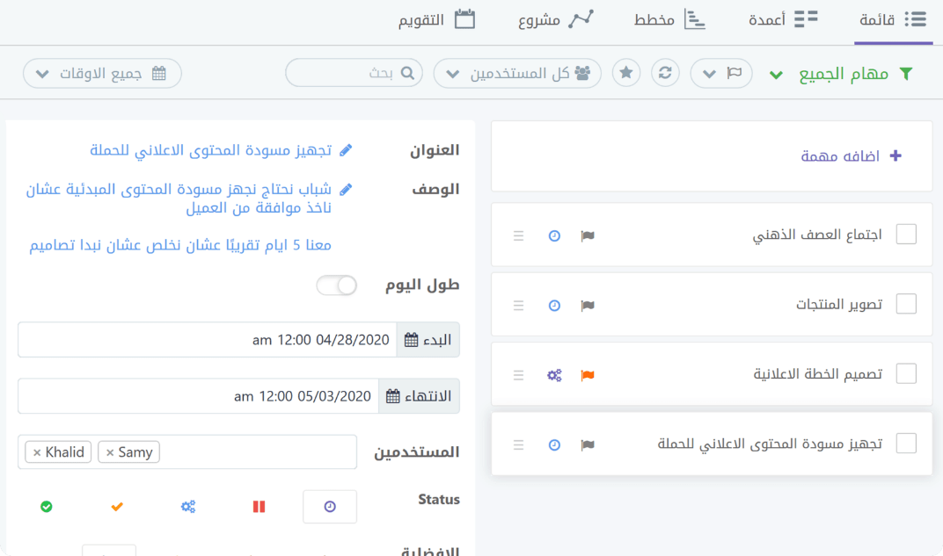Check the تصوير المنتجات task checkbox
The width and height of the screenshot is (943, 556).
(x=906, y=304)
